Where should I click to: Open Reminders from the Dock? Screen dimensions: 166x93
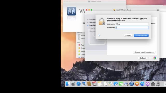click(105, 84)
